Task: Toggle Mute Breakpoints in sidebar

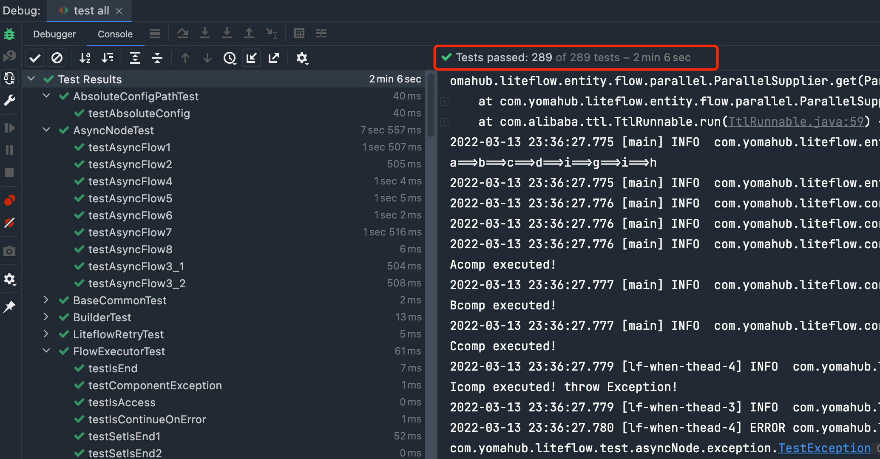Action: tap(9, 223)
